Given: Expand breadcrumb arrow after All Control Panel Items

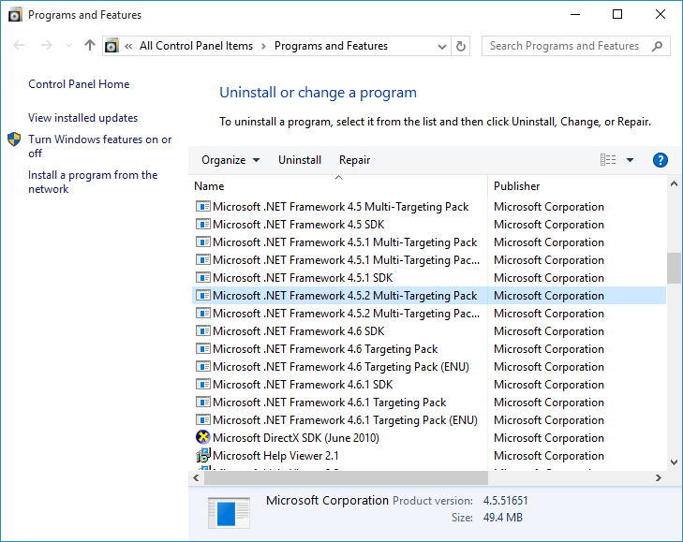Looking at the screenshot, I should click(263, 46).
